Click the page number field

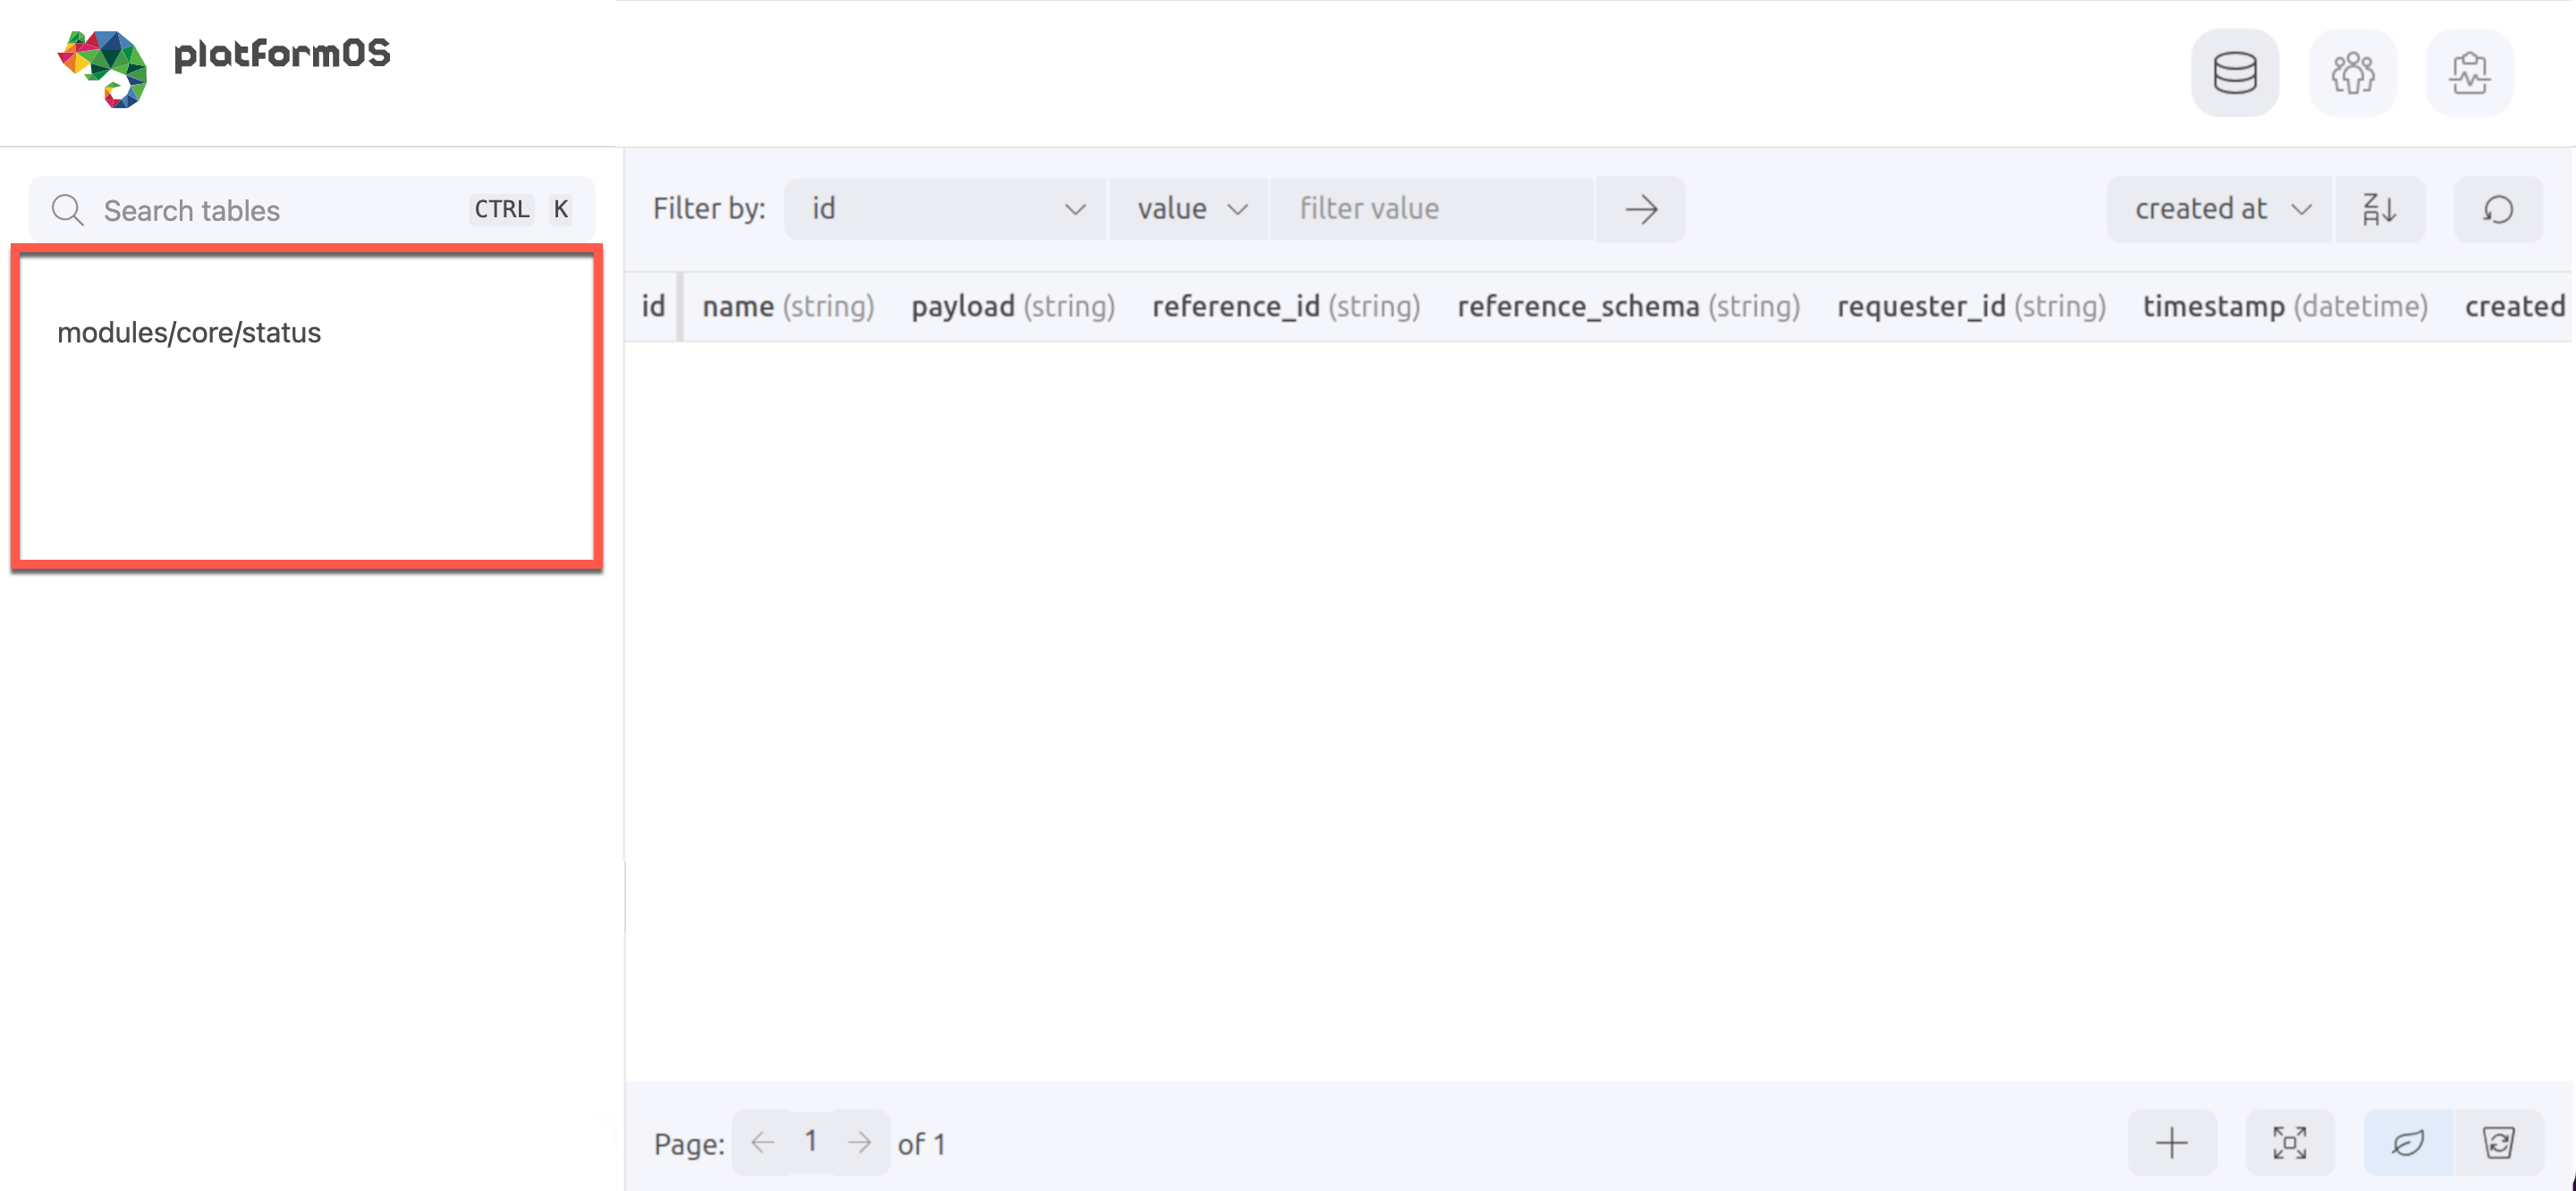pyautogui.click(x=811, y=1142)
